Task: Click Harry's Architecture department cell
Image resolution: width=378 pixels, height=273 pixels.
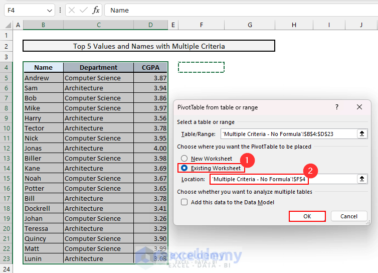Action: pos(99,118)
